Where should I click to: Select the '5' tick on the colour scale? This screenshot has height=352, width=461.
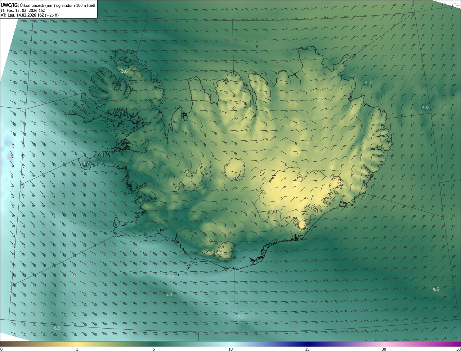(x=154, y=349)
